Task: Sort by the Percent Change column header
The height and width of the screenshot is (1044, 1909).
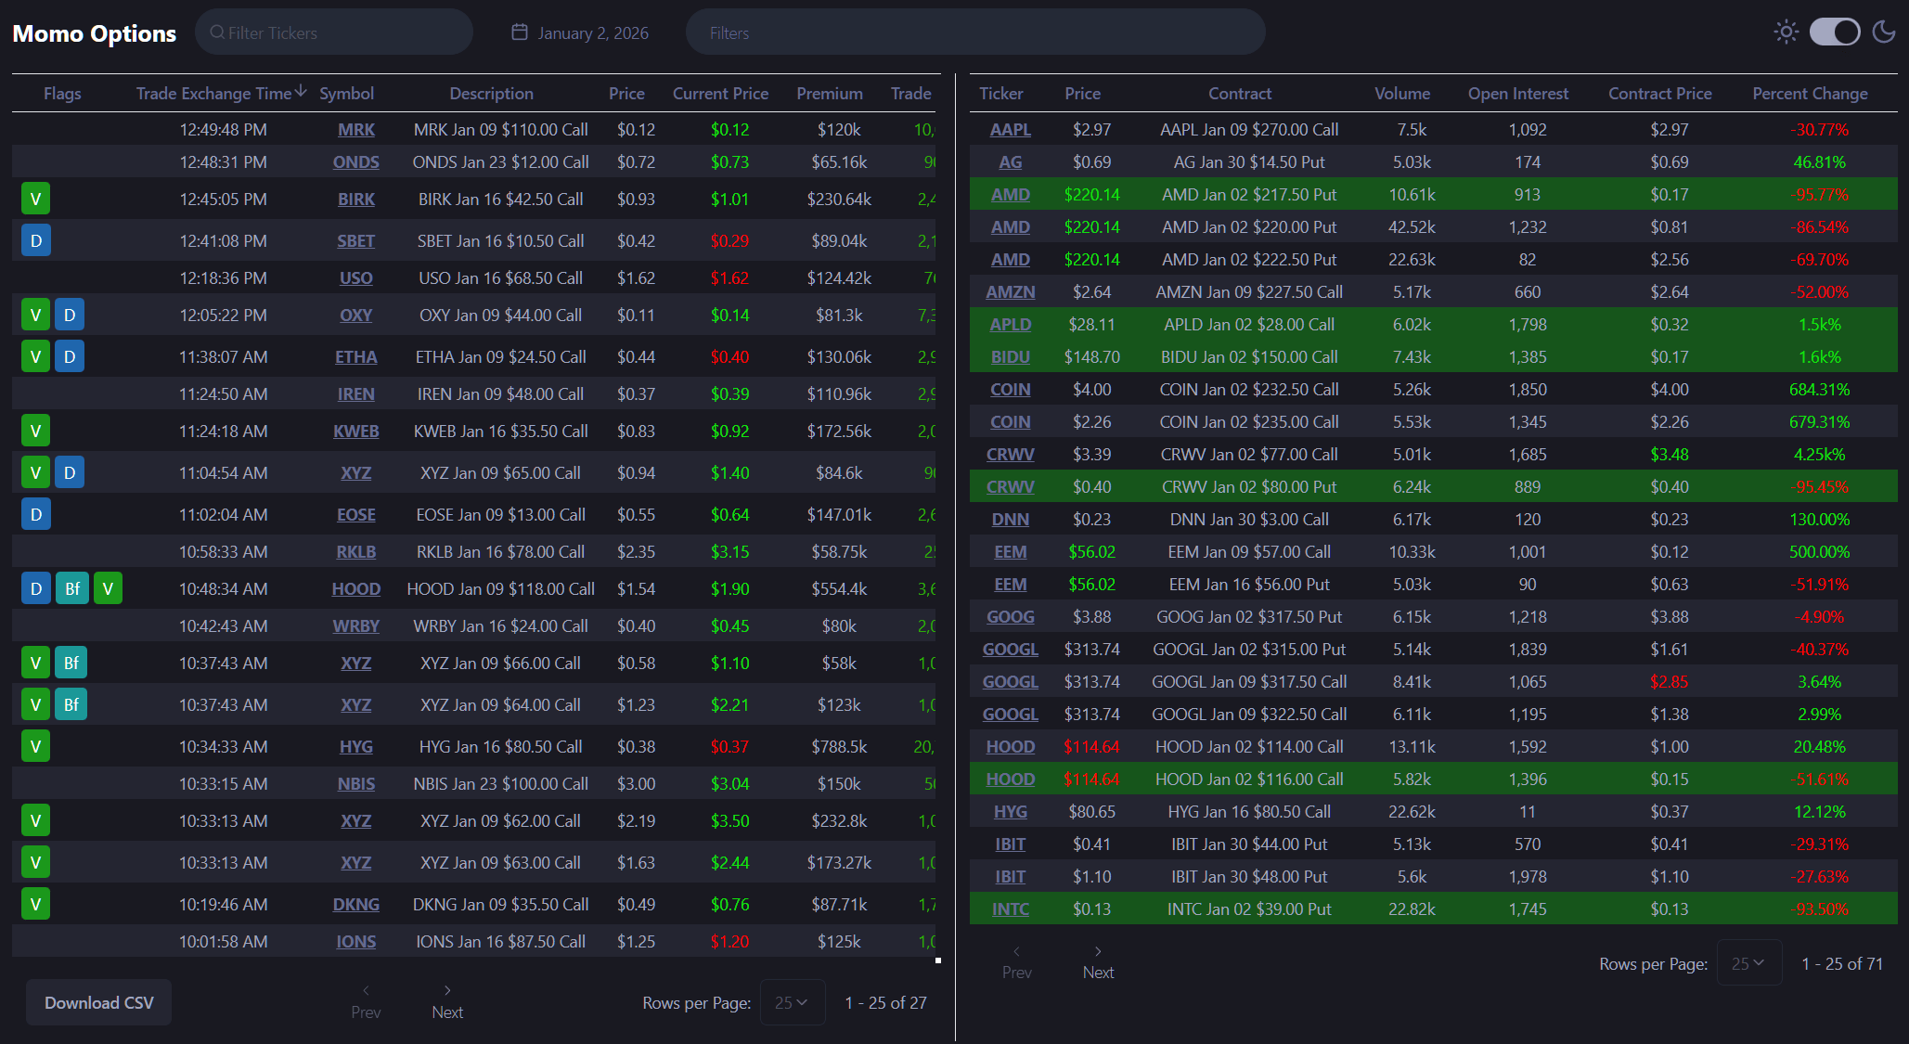Action: coord(1810,93)
